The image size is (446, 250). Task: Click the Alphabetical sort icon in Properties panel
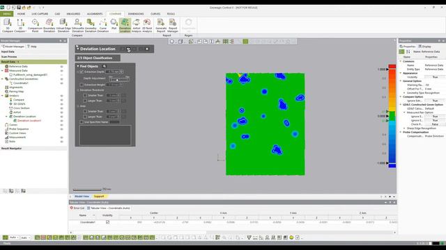click(x=408, y=51)
